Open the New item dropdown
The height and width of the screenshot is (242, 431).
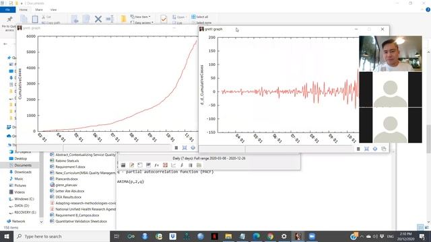click(141, 17)
